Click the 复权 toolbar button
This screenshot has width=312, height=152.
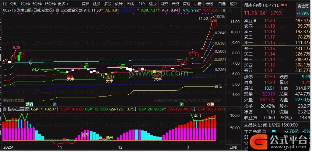pos(86,4)
